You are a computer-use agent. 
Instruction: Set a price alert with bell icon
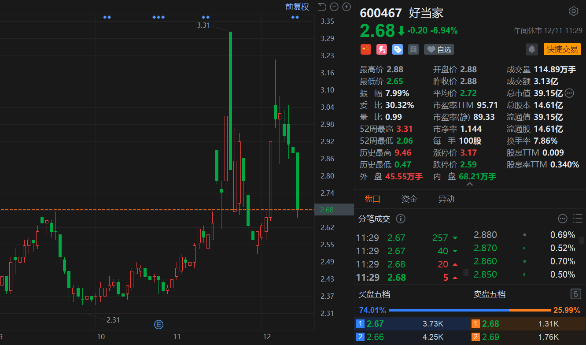click(x=532, y=49)
